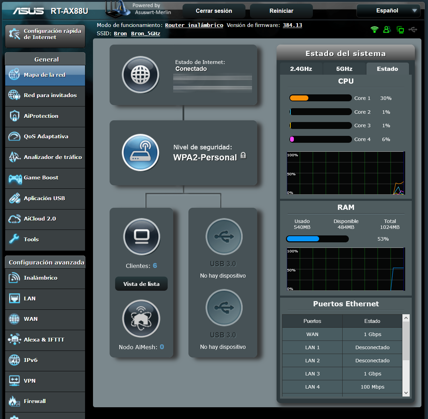Image resolution: width=428 pixels, height=419 pixels.
Task: Open Game Boost menu item
Action: [x=45, y=178]
